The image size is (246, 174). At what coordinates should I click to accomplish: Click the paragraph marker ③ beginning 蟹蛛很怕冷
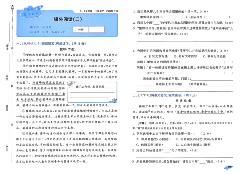point(24,111)
